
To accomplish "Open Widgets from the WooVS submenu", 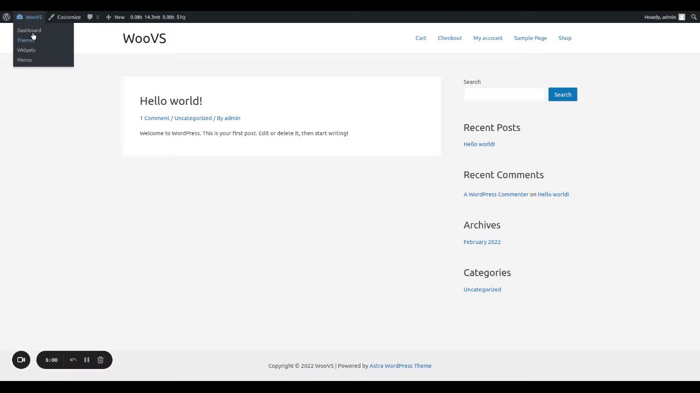I will [x=26, y=50].
